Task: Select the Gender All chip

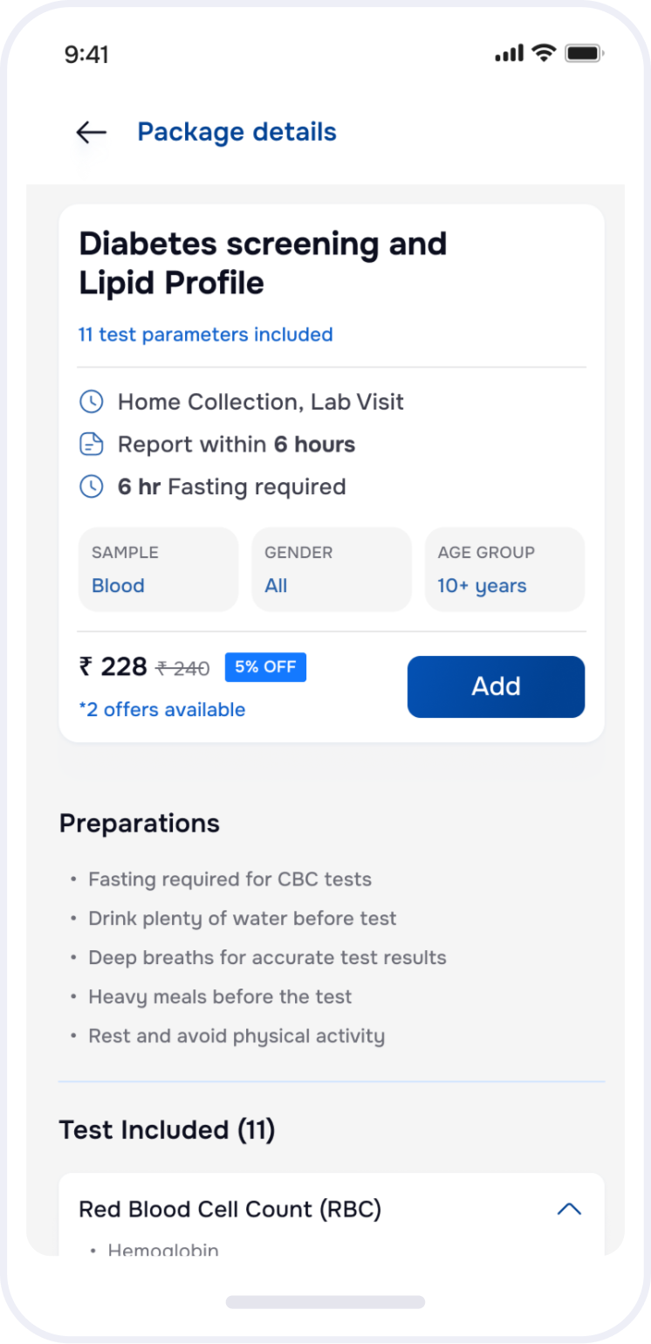Action: [x=331, y=569]
